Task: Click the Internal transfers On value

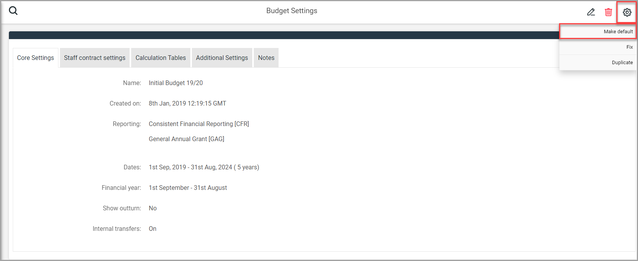Action: click(152, 229)
